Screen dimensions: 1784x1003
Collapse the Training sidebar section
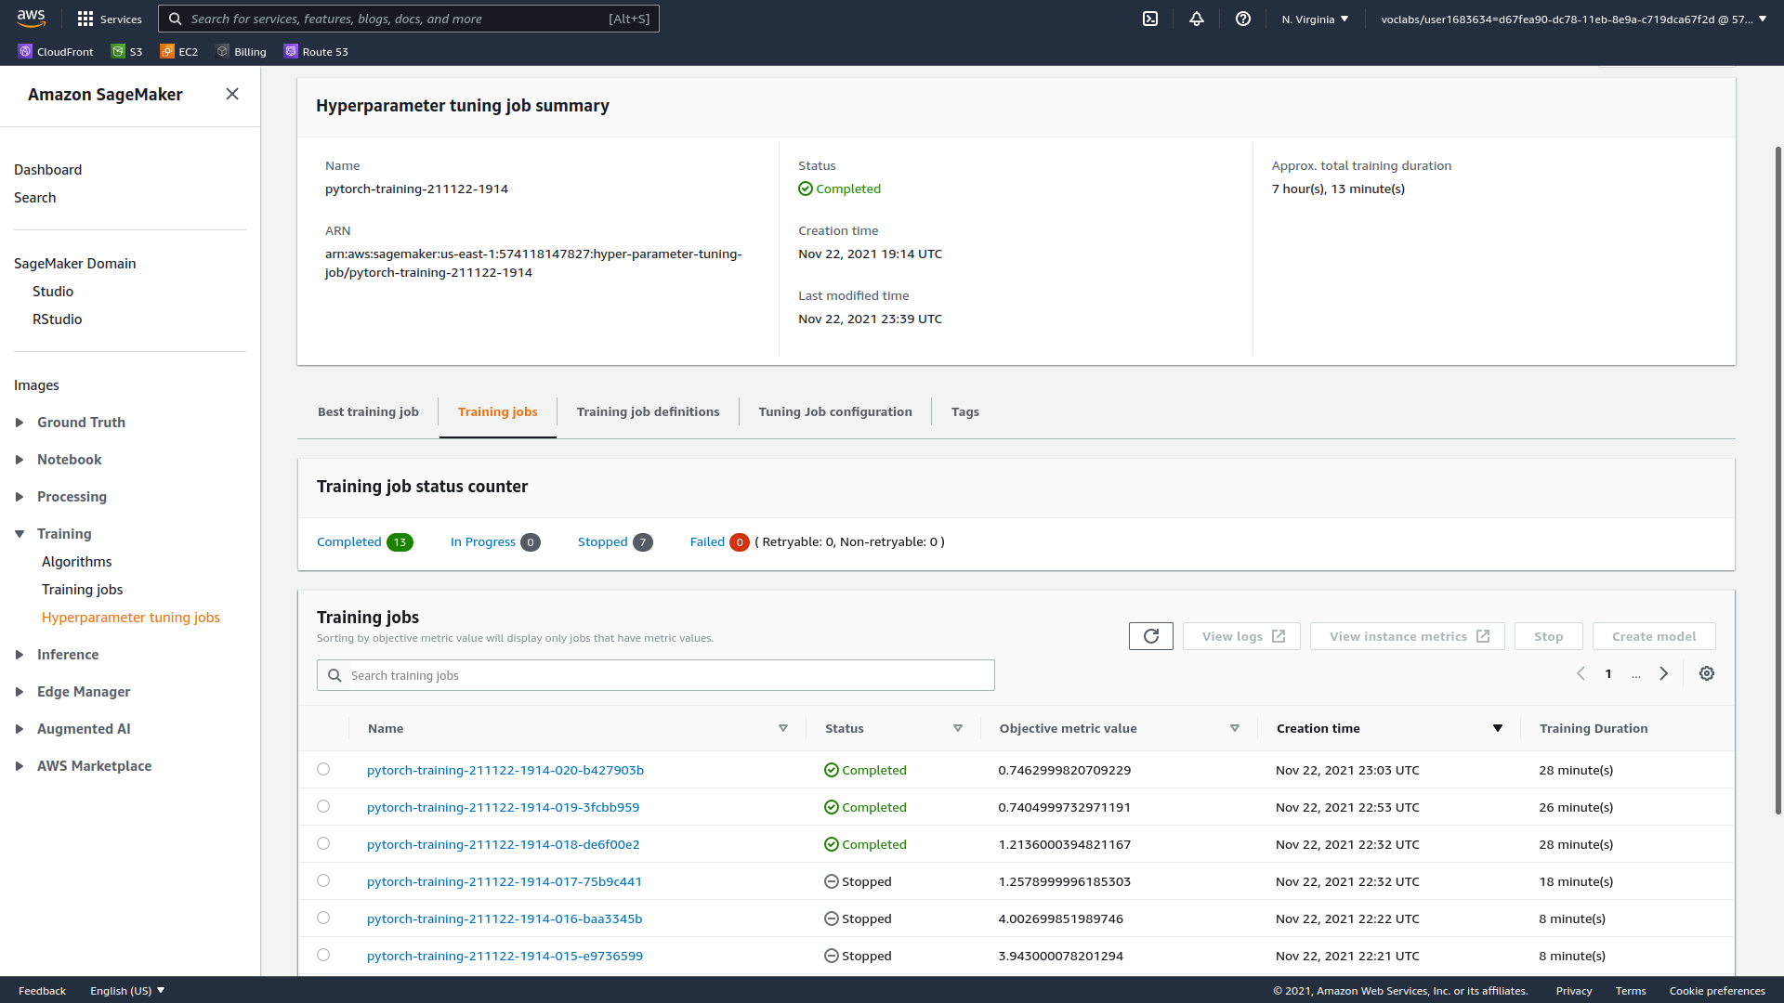point(20,534)
